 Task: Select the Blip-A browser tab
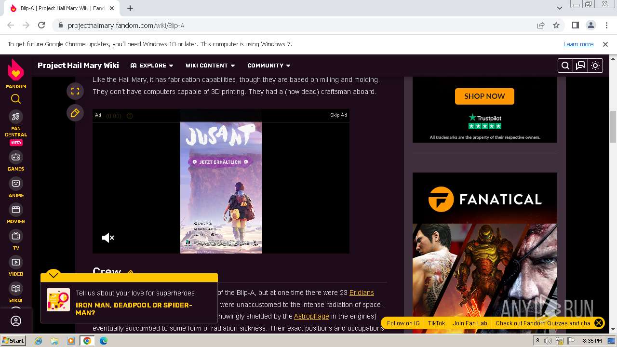pyautogui.click(x=63, y=8)
